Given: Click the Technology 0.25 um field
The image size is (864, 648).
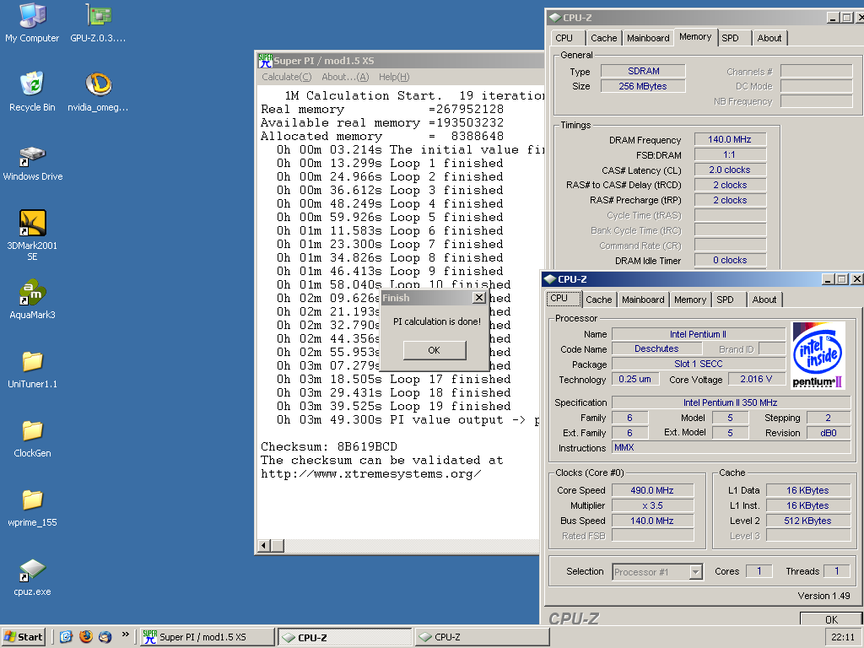Looking at the screenshot, I should click(x=634, y=379).
